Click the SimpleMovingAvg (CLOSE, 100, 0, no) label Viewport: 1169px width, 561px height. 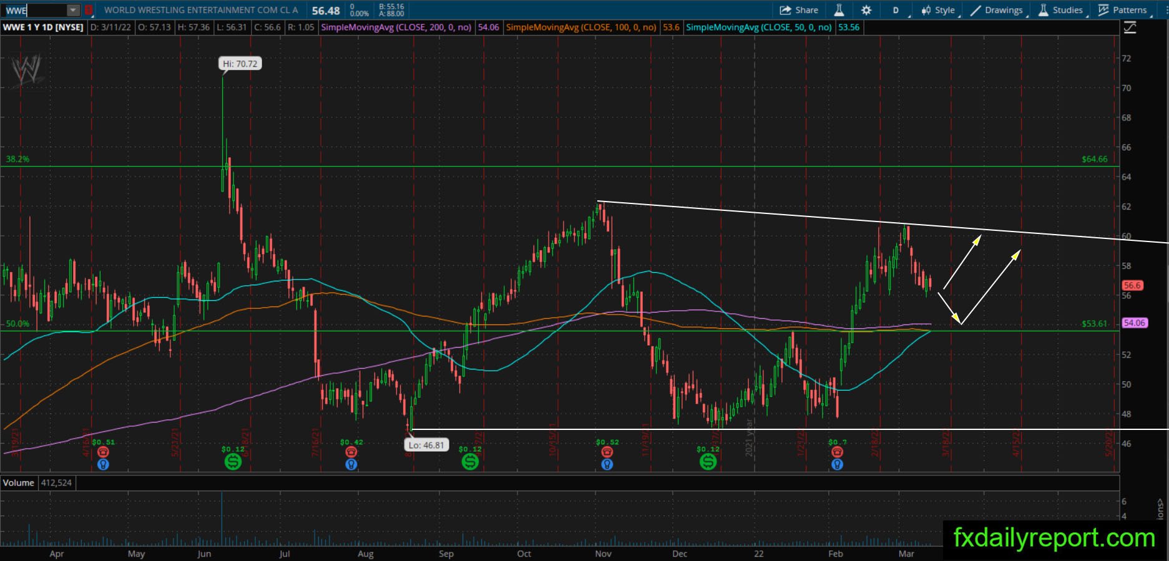(581, 27)
